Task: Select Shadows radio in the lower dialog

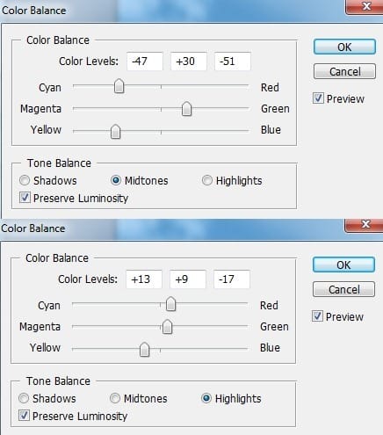Action: 24,398
